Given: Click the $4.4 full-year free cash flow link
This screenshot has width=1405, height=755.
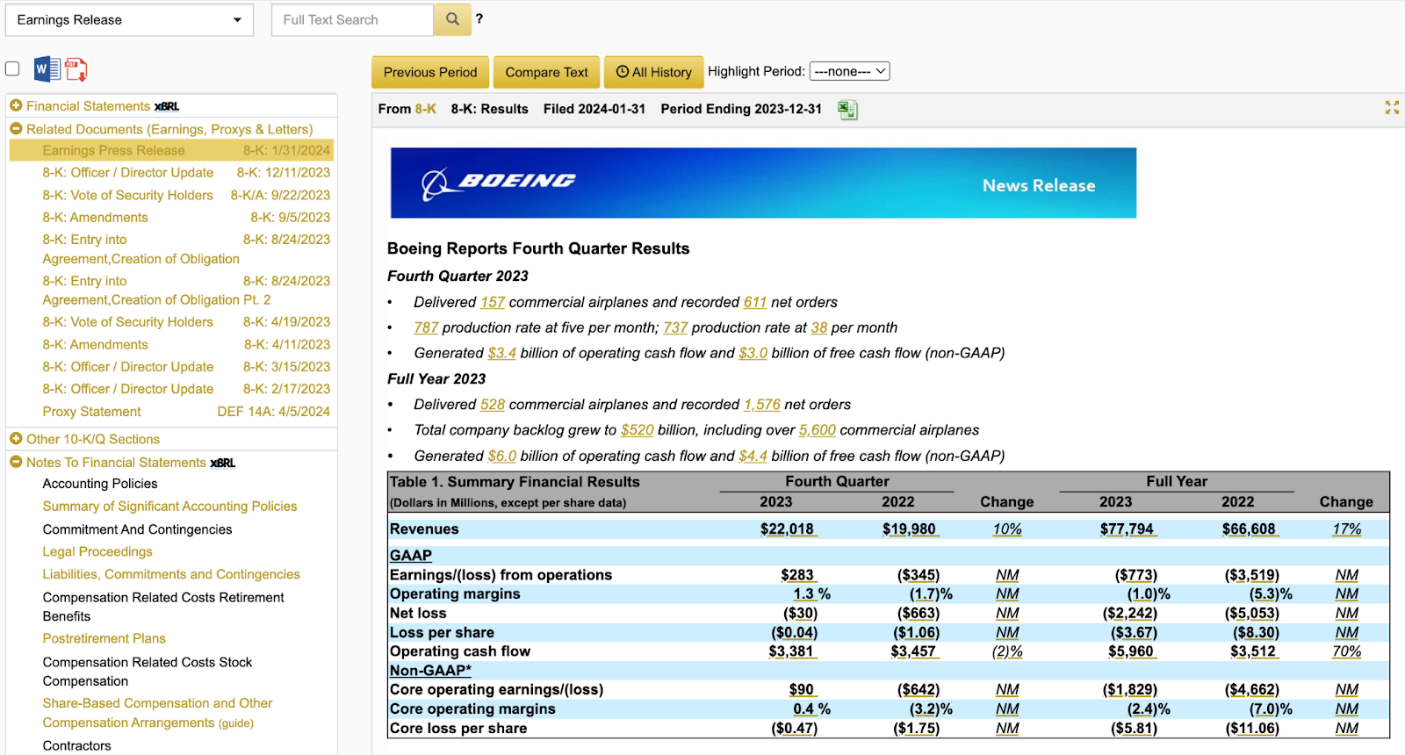Looking at the screenshot, I should pos(753,456).
